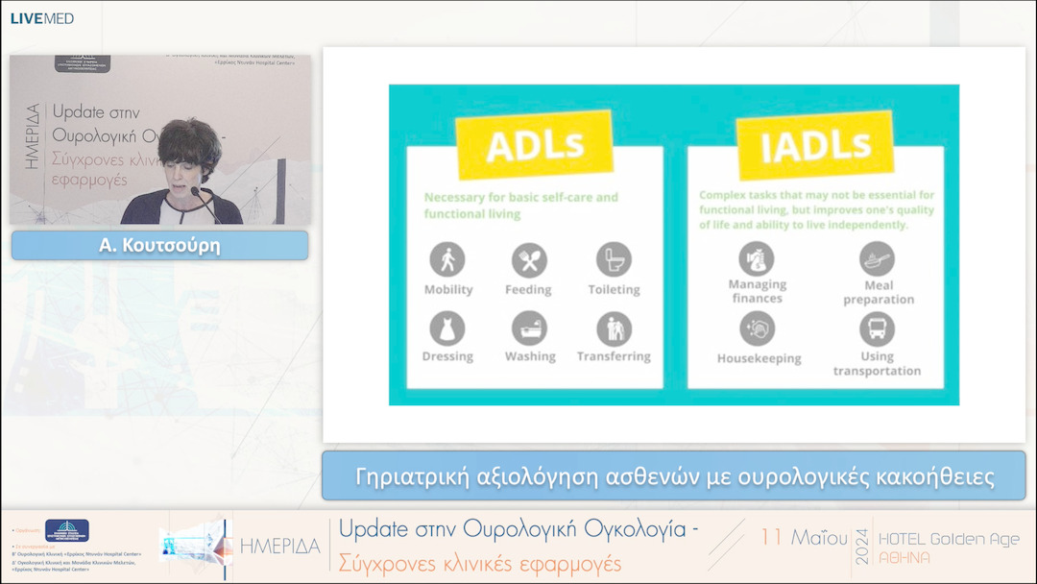Select the Housekeeping icon
The image size is (1037, 584).
[758, 329]
